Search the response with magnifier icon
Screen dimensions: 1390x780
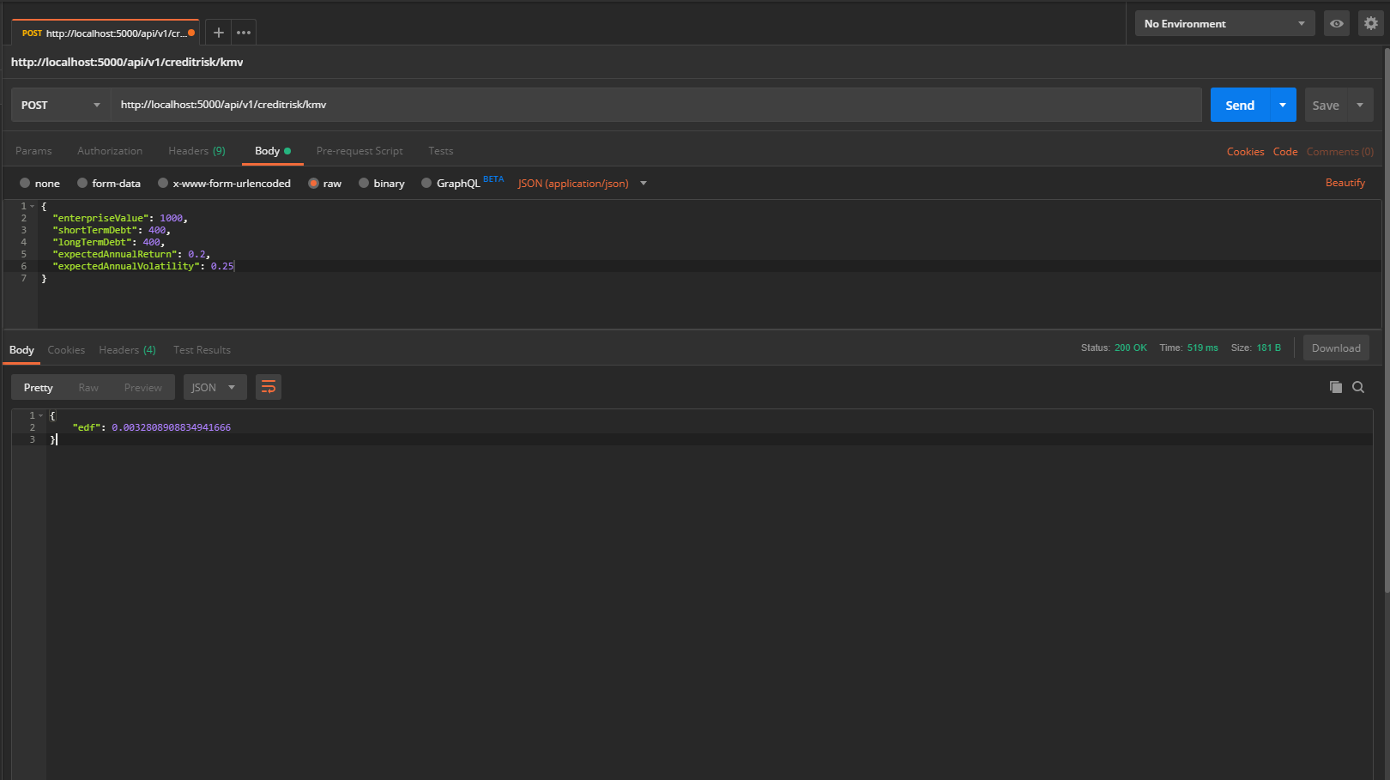[x=1358, y=387]
